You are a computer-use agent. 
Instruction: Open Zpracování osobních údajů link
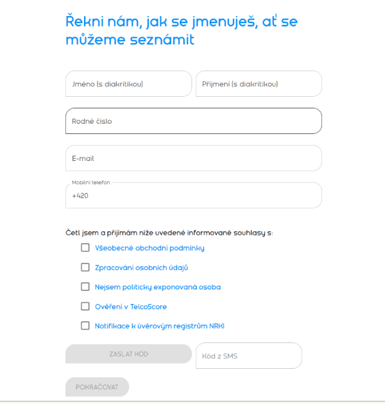coord(141,267)
